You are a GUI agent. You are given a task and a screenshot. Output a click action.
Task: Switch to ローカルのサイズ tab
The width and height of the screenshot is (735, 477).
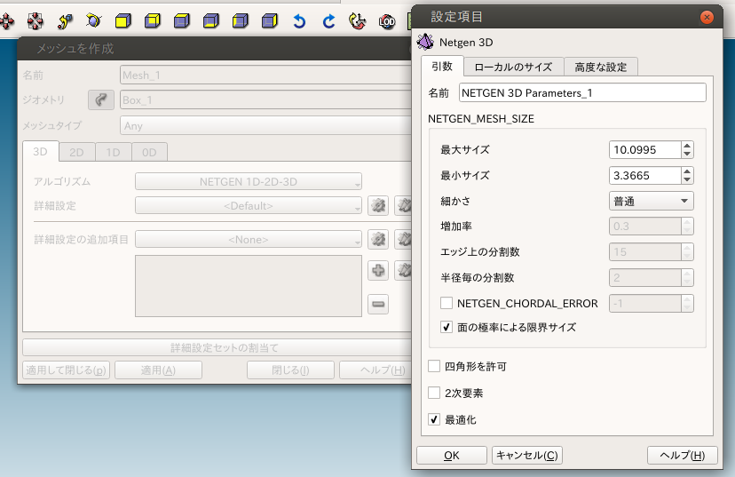[x=513, y=68]
